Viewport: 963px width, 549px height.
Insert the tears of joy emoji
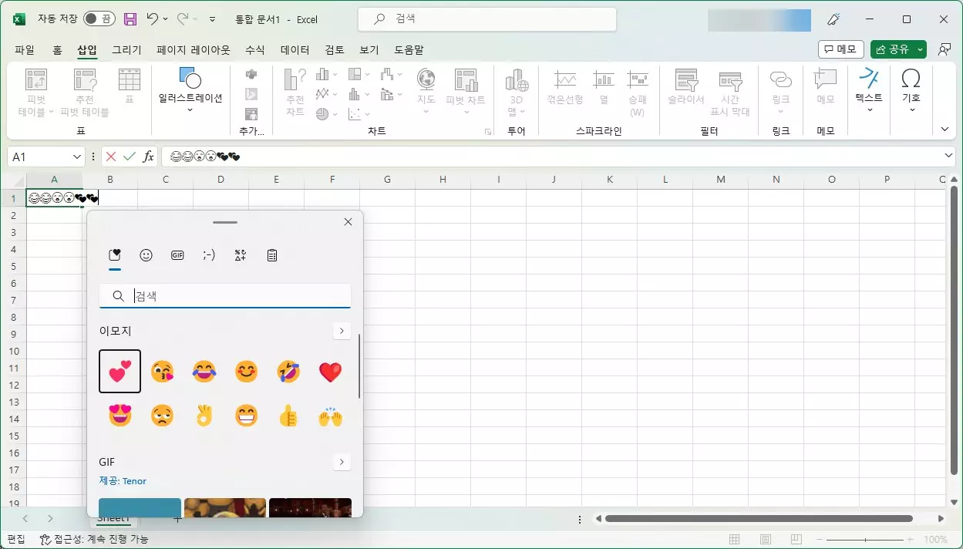(204, 372)
